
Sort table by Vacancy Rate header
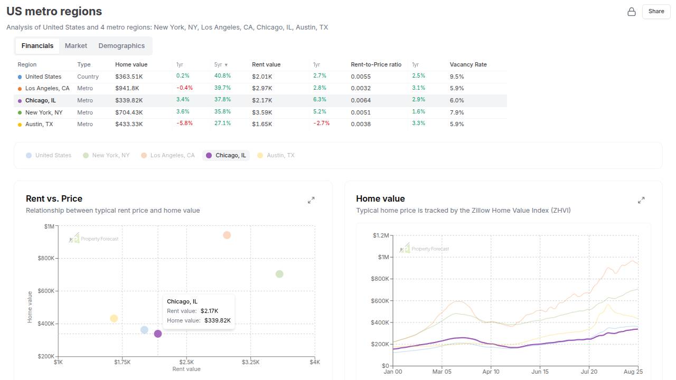pos(468,64)
